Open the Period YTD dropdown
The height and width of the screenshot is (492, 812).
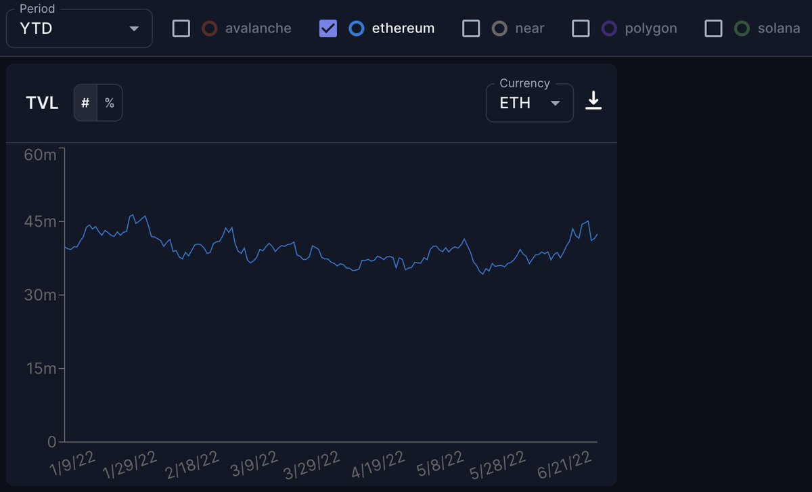click(x=79, y=28)
